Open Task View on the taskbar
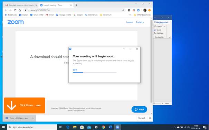 point(60,127)
